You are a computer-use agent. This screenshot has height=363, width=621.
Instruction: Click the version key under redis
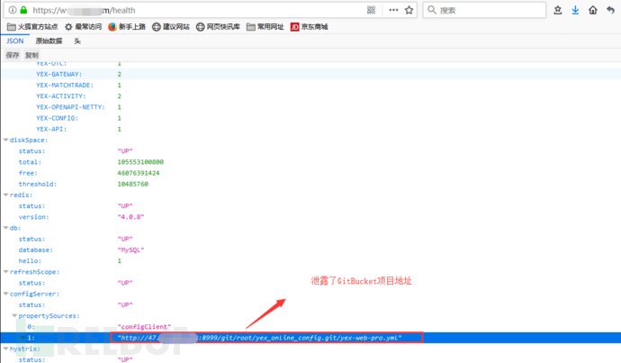tap(33, 217)
